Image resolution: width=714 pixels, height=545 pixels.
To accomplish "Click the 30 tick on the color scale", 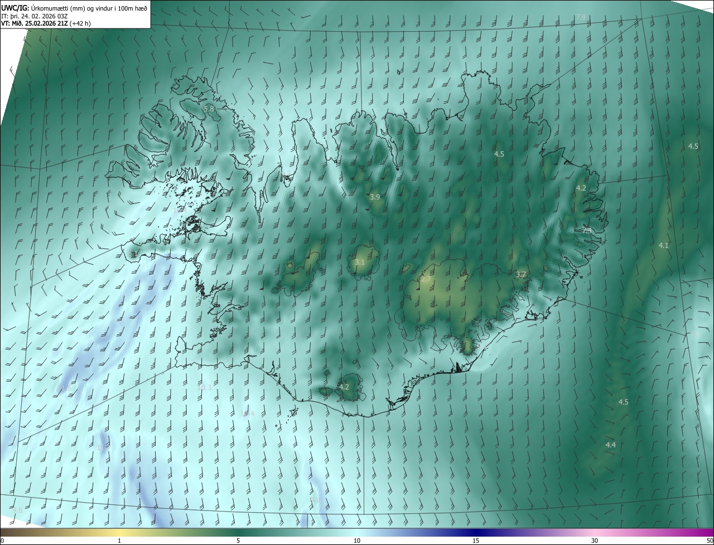I will [x=595, y=541].
